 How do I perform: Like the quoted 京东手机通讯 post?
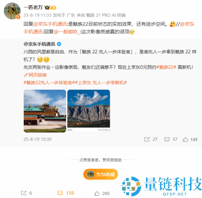[185, 139]
